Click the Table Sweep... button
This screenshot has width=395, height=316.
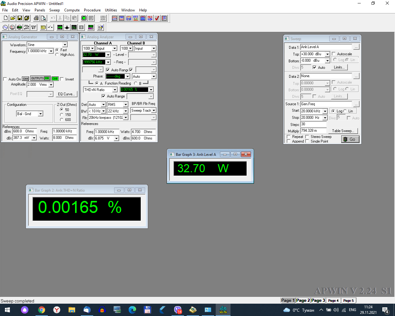(343, 131)
